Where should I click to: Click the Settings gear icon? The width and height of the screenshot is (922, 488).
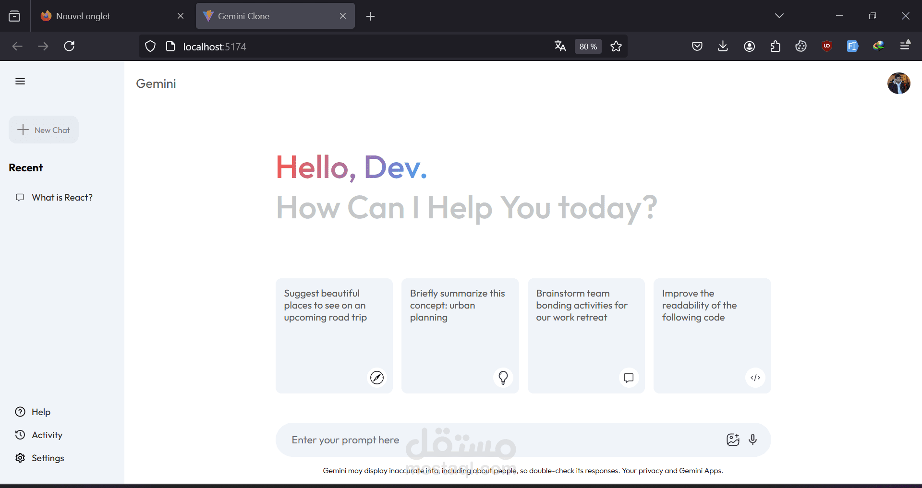tap(20, 458)
